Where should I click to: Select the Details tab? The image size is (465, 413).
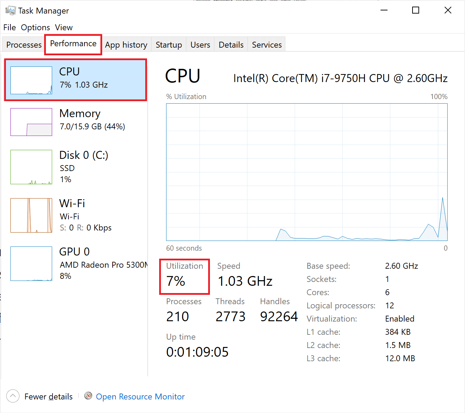pos(231,44)
